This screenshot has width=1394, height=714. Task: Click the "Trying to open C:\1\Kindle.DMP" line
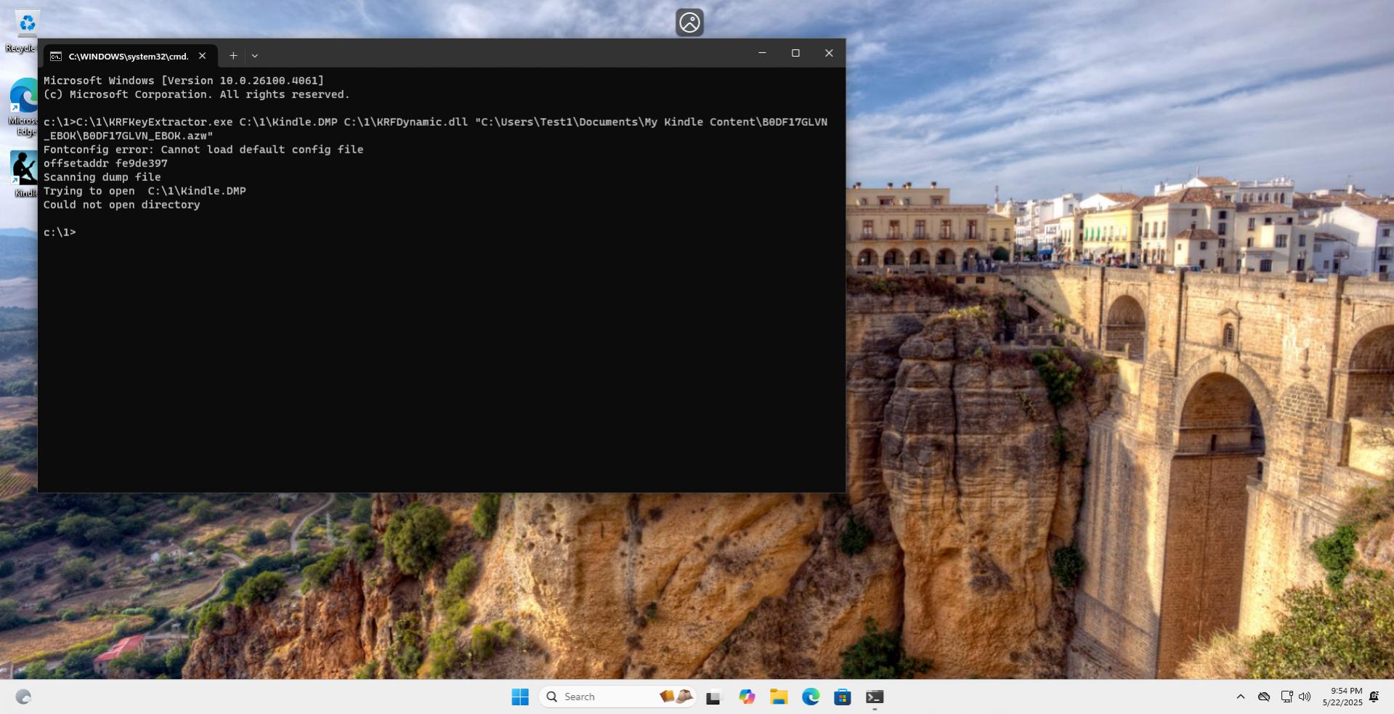(x=145, y=191)
